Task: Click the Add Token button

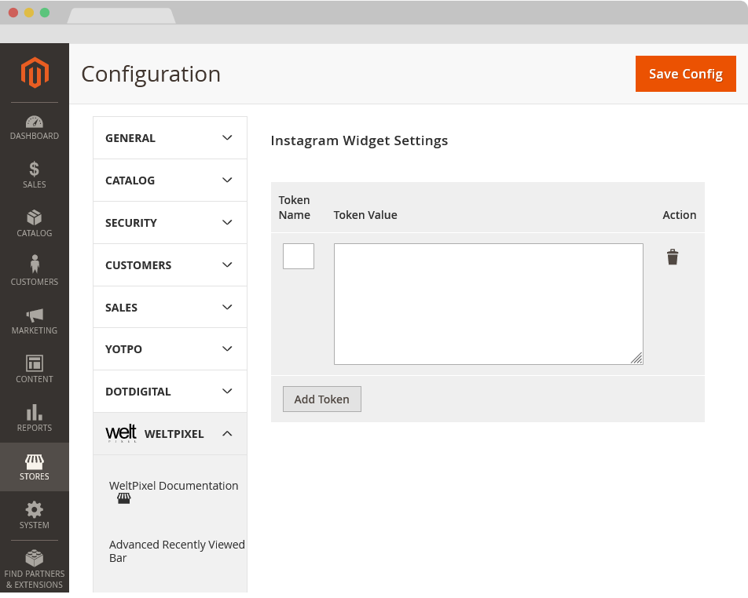Action: coord(321,399)
